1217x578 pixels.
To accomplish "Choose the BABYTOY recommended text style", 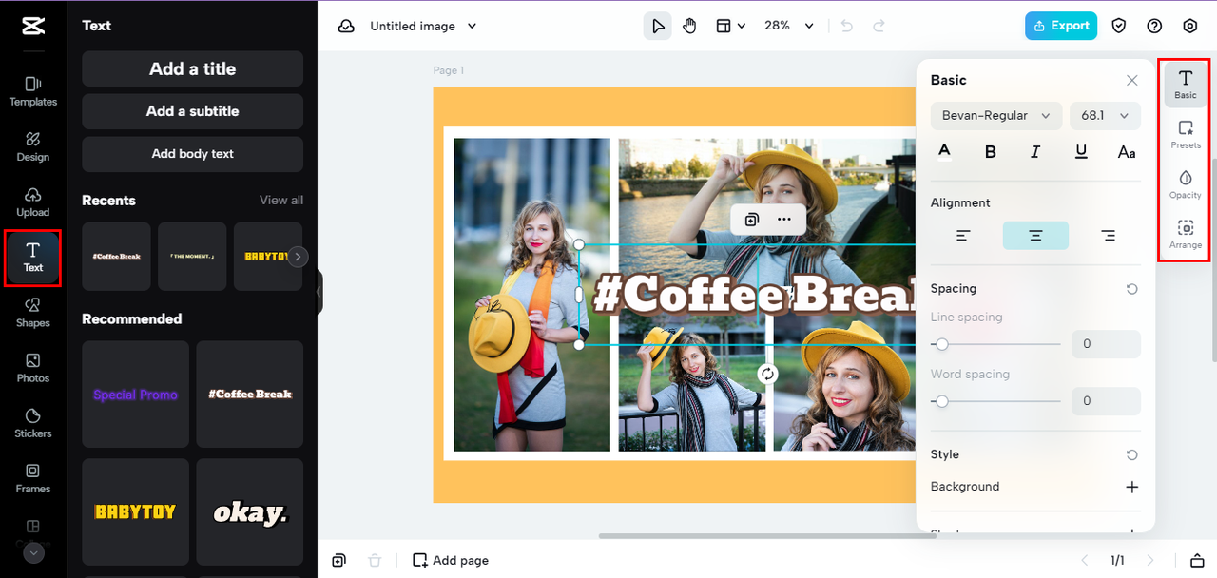I will [x=135, y=512].
